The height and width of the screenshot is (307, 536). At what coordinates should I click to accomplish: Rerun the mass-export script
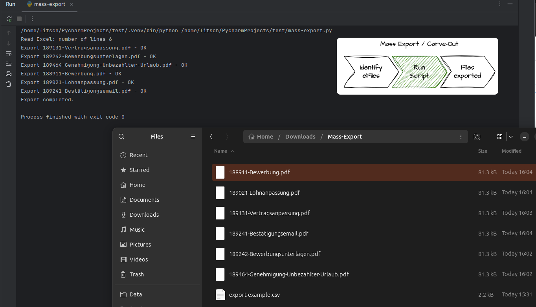[8, 18]
